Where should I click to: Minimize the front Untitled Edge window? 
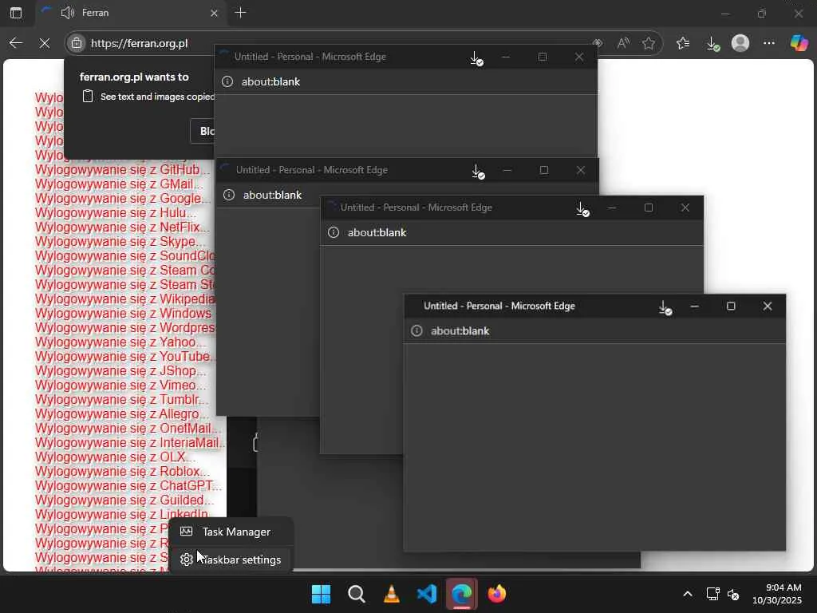pos(695,306)
